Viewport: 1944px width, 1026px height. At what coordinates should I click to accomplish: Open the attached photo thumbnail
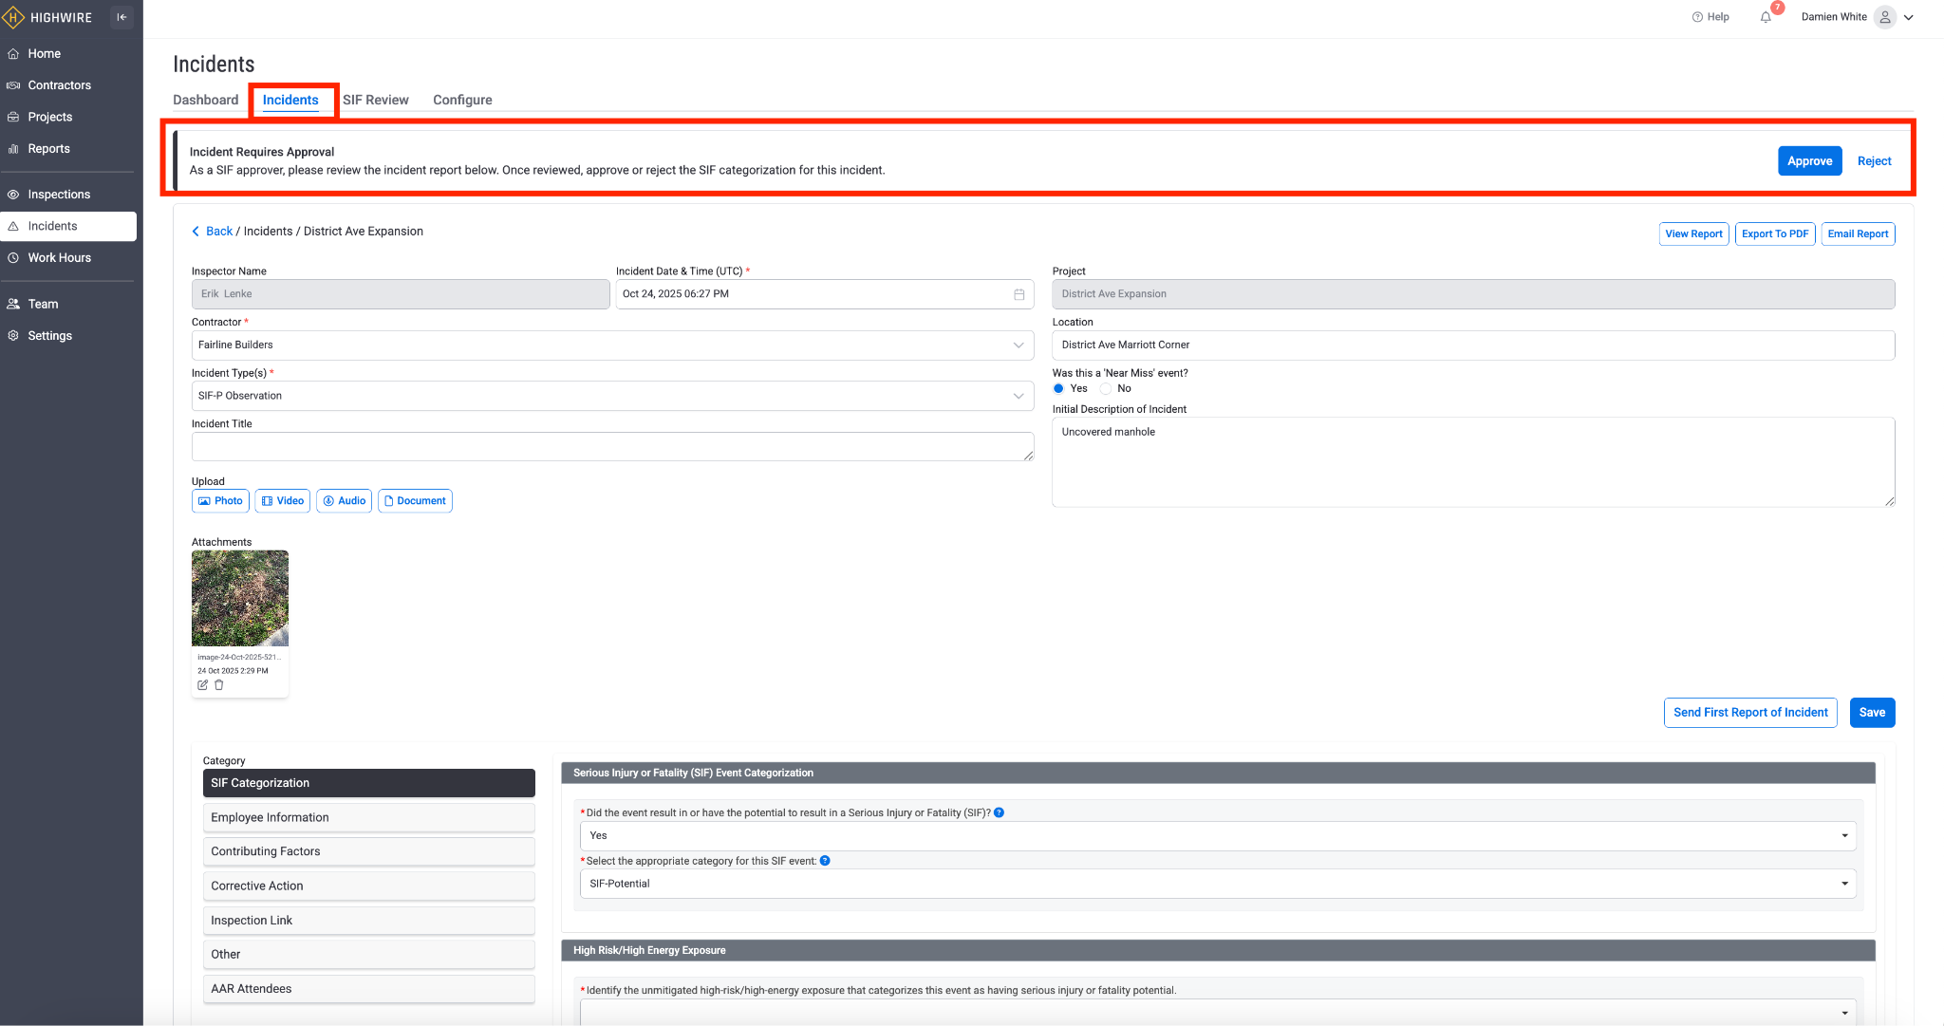(240, 598)
